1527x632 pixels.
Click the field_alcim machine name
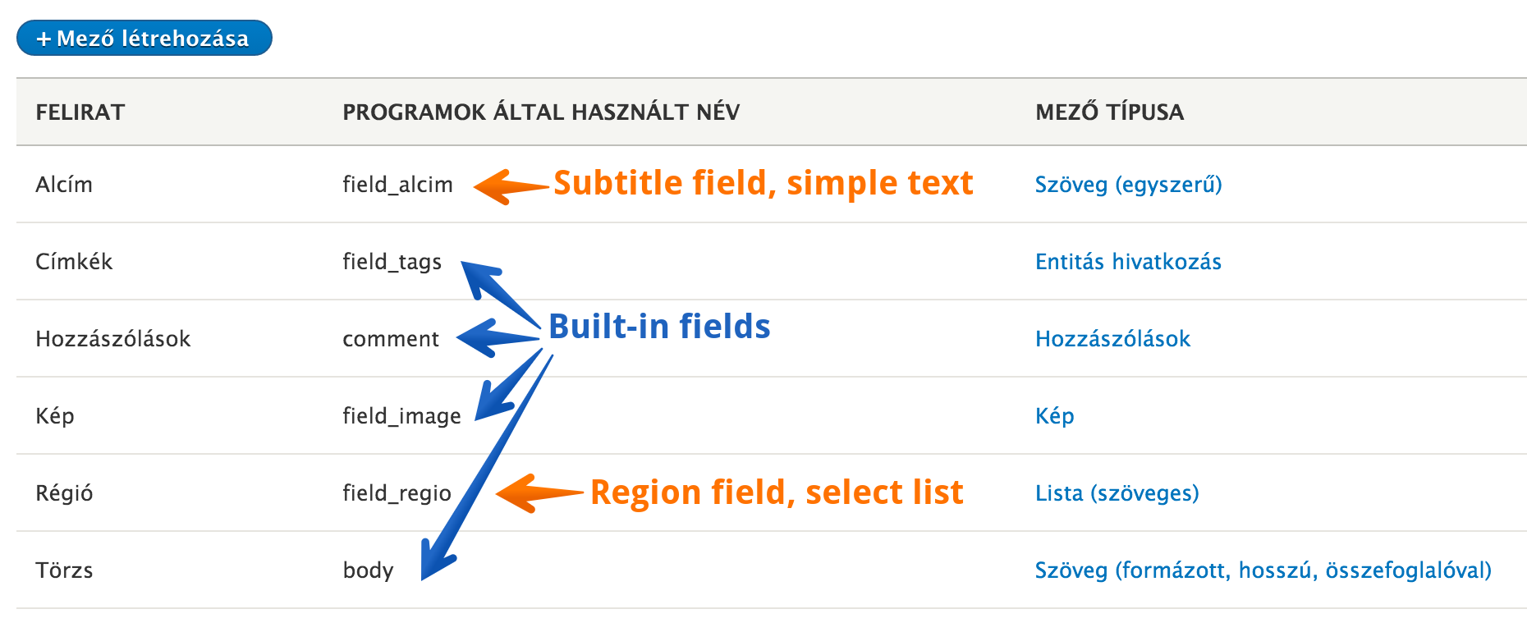(x=397, y=185)
